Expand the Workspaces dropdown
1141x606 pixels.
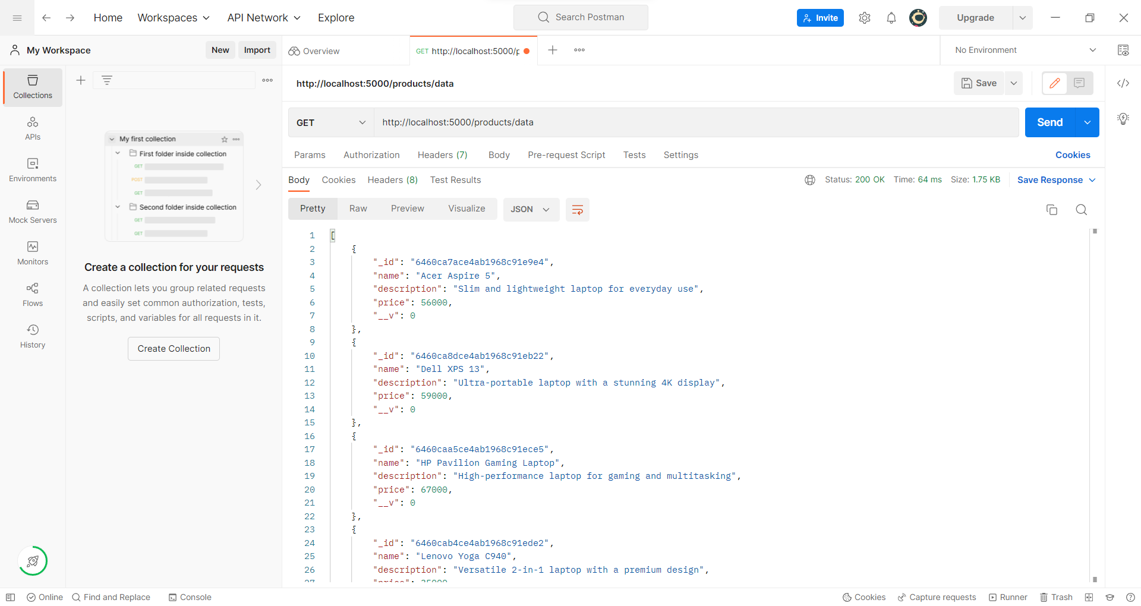tap(174, 18)
